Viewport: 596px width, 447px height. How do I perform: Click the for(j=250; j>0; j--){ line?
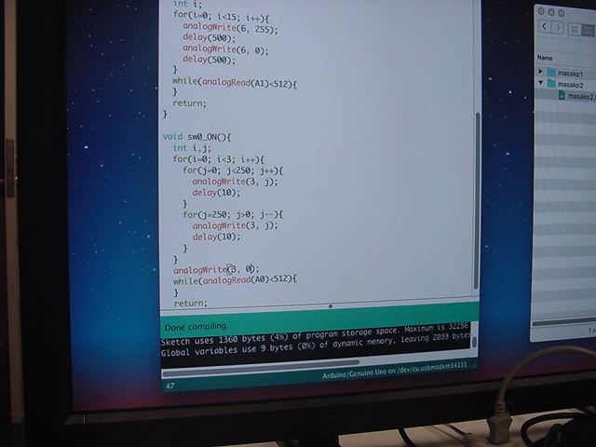(233, 214)
